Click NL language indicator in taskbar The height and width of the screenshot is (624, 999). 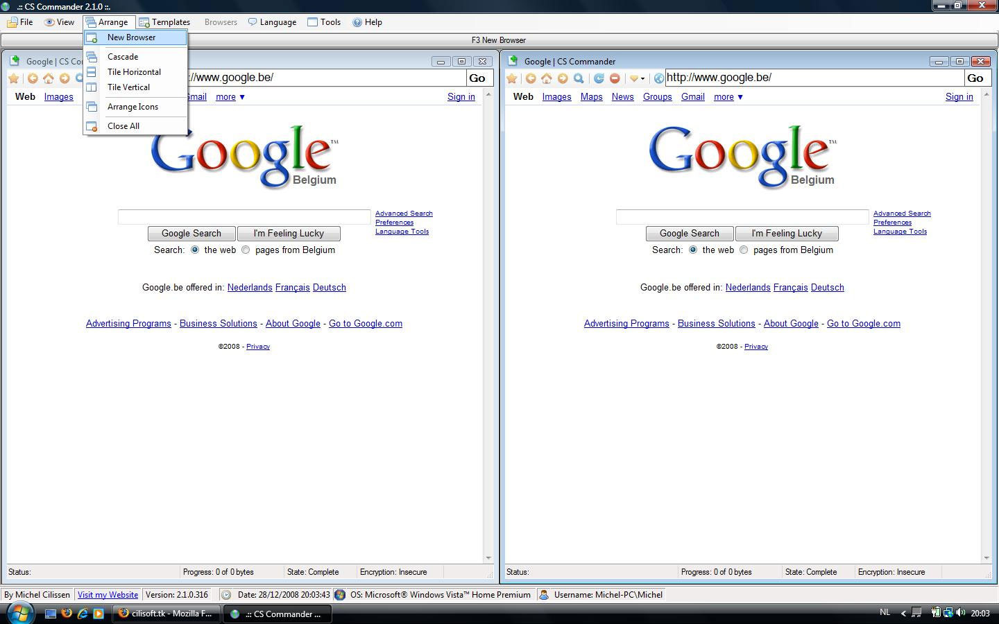pos(885,612)
